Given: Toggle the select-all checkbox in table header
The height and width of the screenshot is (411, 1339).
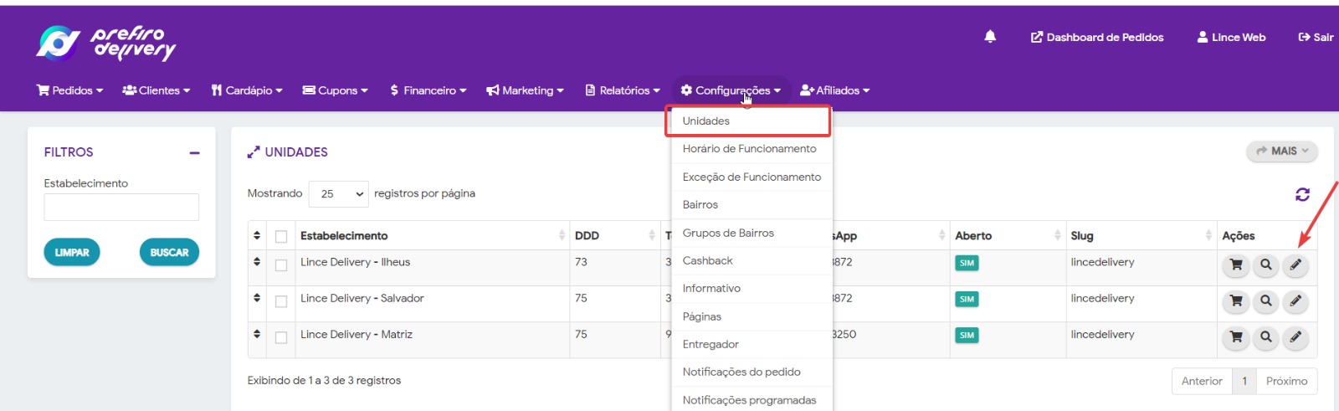Looking at the screenshot, I should [x=281, y=237].
